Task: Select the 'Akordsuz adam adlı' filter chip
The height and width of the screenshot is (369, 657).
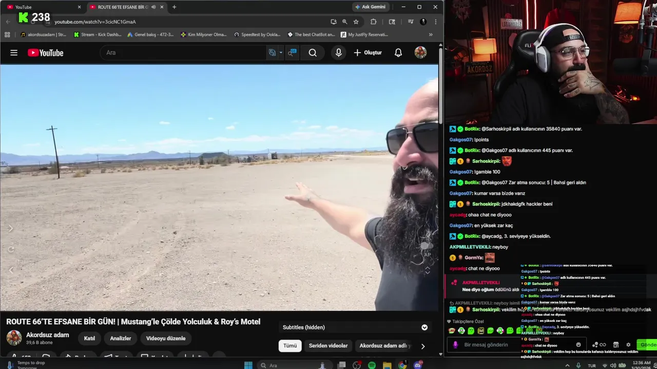Action: pyautogui.click(x=385, y=345)
